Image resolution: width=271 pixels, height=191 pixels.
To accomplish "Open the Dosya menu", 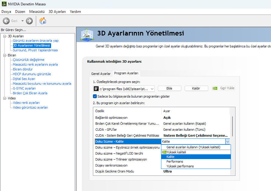I will [6, 12].
